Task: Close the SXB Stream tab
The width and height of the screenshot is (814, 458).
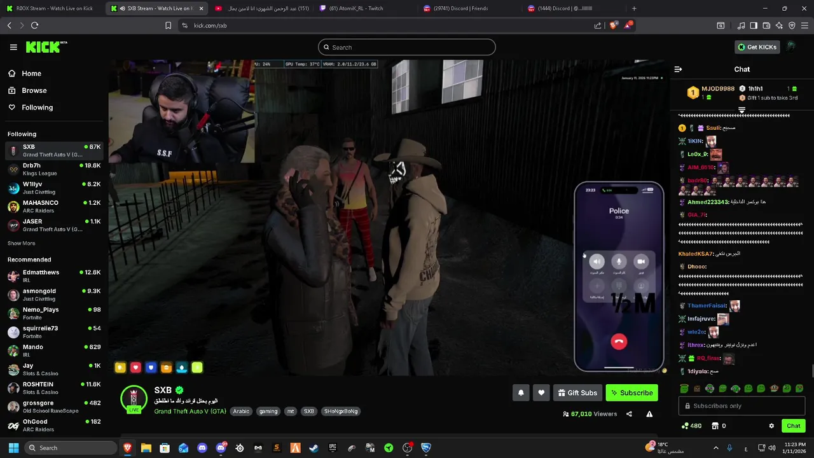Action: pos(202,8)
